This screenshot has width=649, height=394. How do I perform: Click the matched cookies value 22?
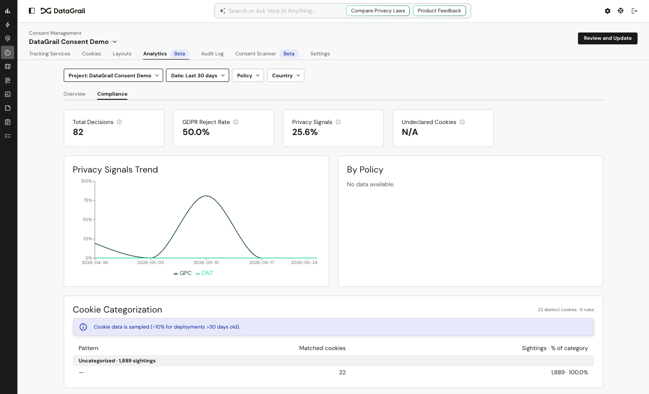342,372
